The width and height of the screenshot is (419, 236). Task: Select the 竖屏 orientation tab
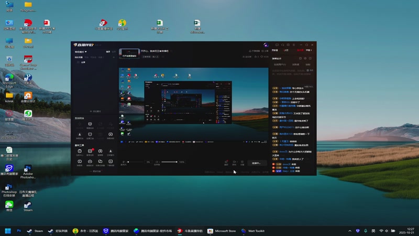pyautogui.click(x=114, y=51)
